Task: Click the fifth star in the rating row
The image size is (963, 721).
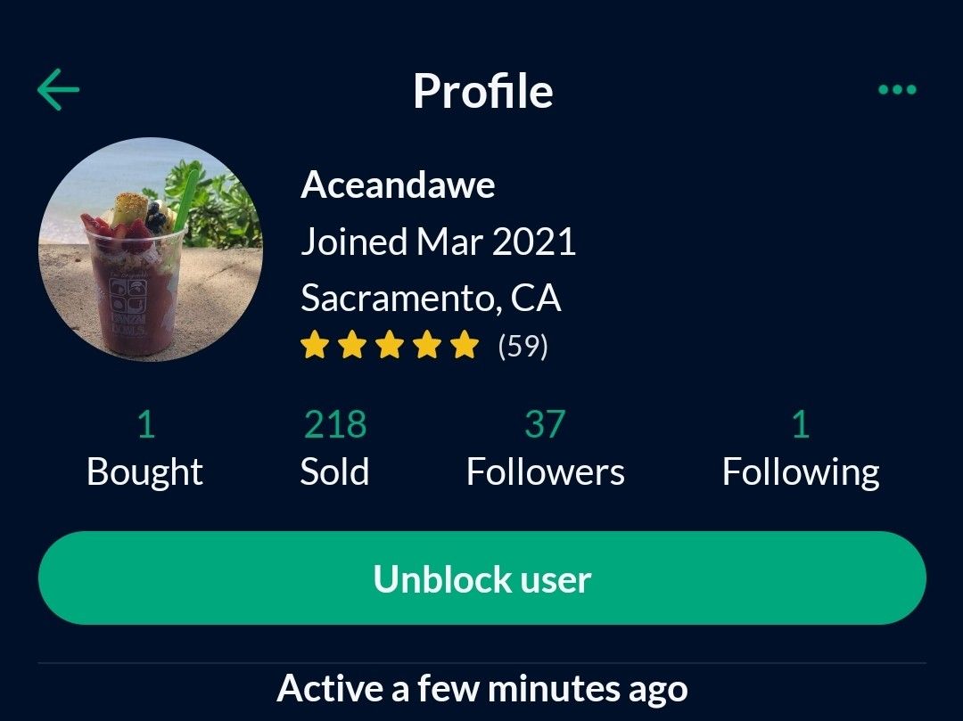Action: click(465, 344)
